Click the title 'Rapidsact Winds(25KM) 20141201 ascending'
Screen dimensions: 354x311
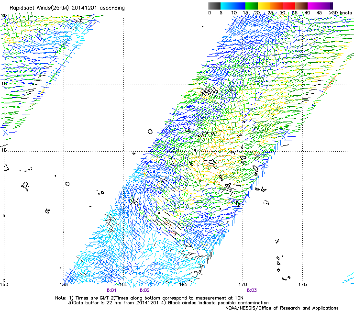(x=67, y=8)
